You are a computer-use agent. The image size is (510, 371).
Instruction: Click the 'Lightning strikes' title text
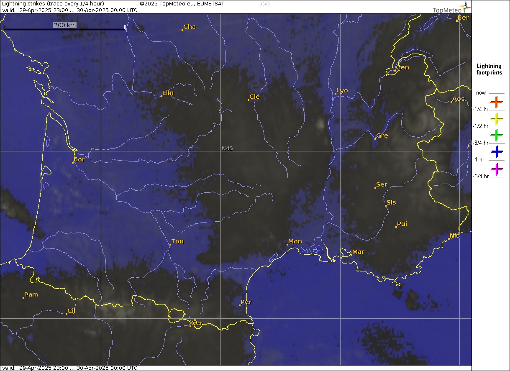[53, 3]
